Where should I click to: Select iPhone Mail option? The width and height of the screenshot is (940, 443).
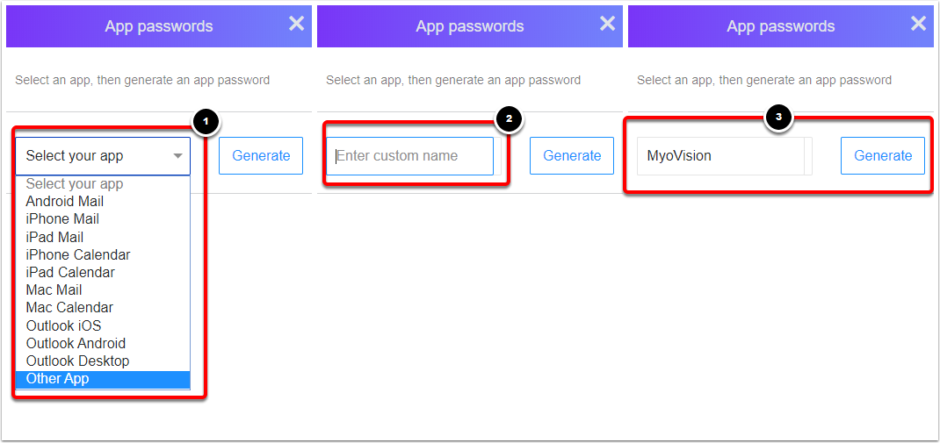62,219
